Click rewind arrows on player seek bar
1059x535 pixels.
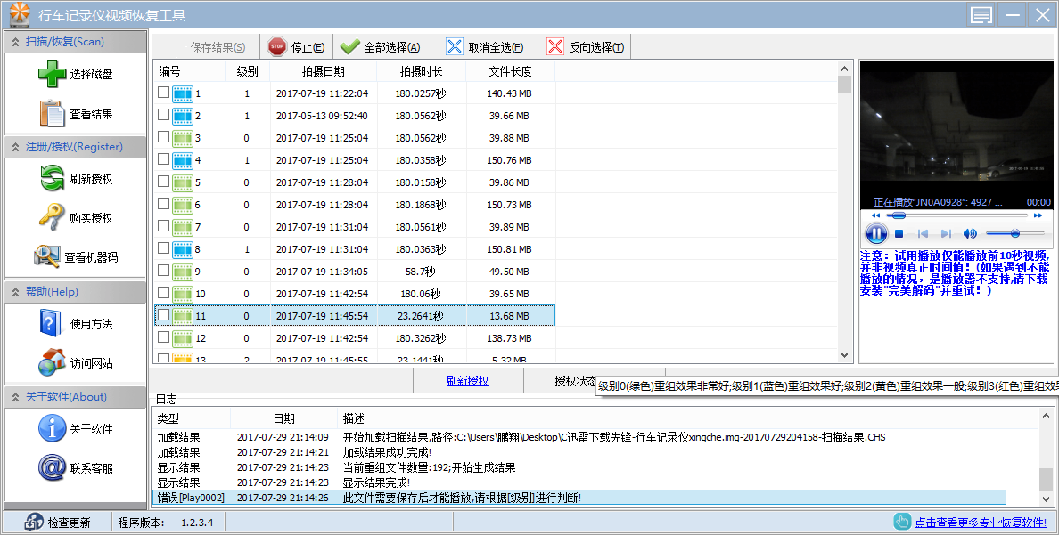(876, 215)
